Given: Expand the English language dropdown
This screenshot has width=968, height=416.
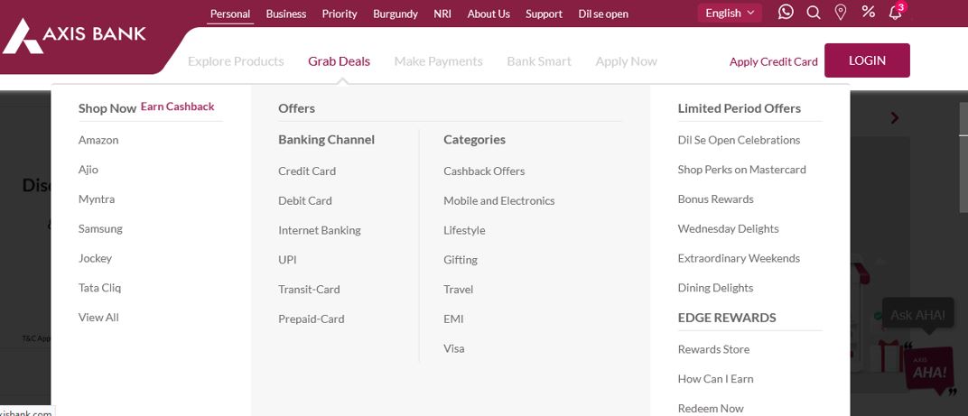Looking at the screenshot, I should coord(730,13).
